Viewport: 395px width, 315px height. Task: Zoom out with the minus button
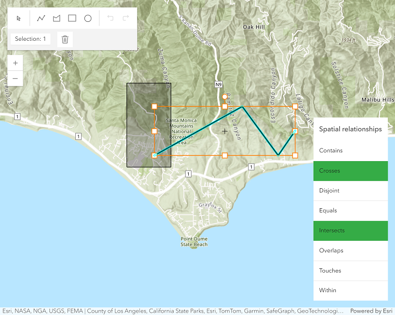pyautogui.click(x=16, y=78)
